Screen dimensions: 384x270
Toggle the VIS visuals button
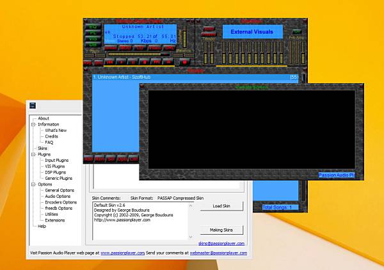92,38
